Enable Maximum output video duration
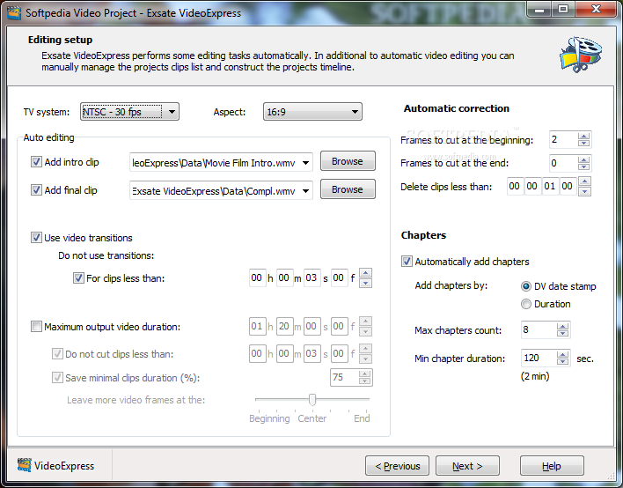The image size is (623, 488). (x=36, y=327)
